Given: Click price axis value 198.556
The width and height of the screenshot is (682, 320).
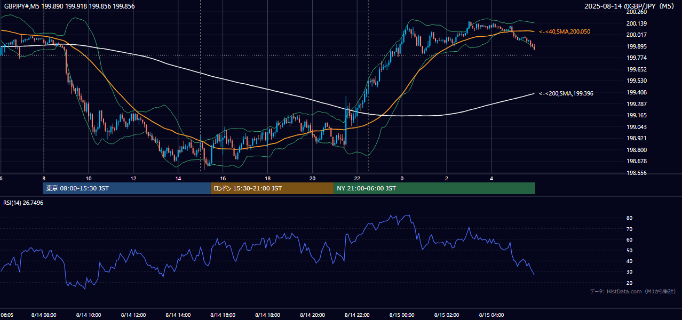Looking at the screenshot, I should (x=637, y=173).
